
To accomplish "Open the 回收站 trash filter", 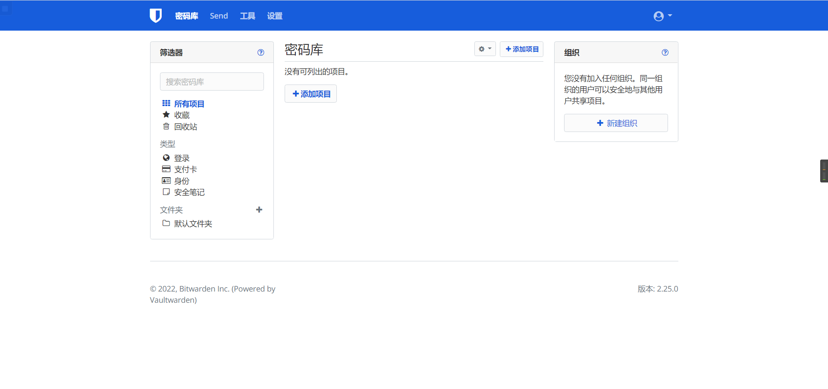I will pos(185,127).
